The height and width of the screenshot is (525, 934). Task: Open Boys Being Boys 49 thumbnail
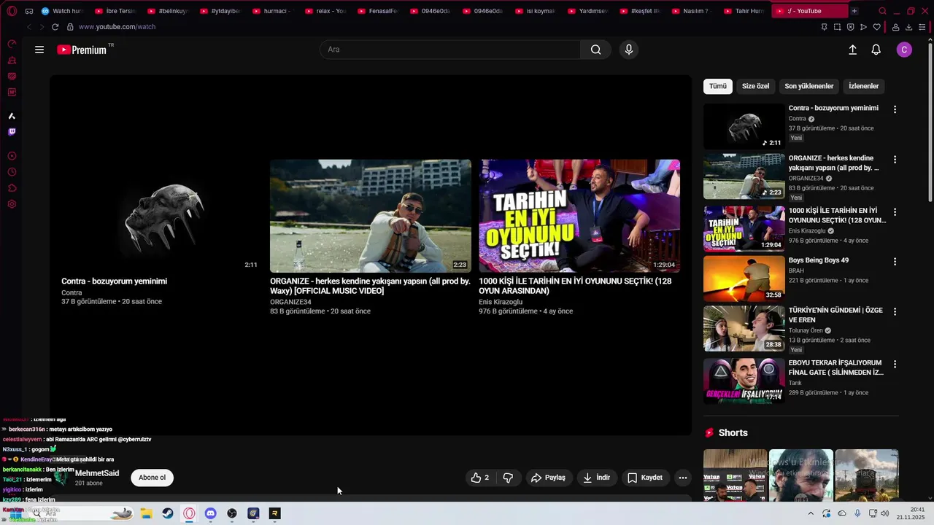(x=744, y=279)
